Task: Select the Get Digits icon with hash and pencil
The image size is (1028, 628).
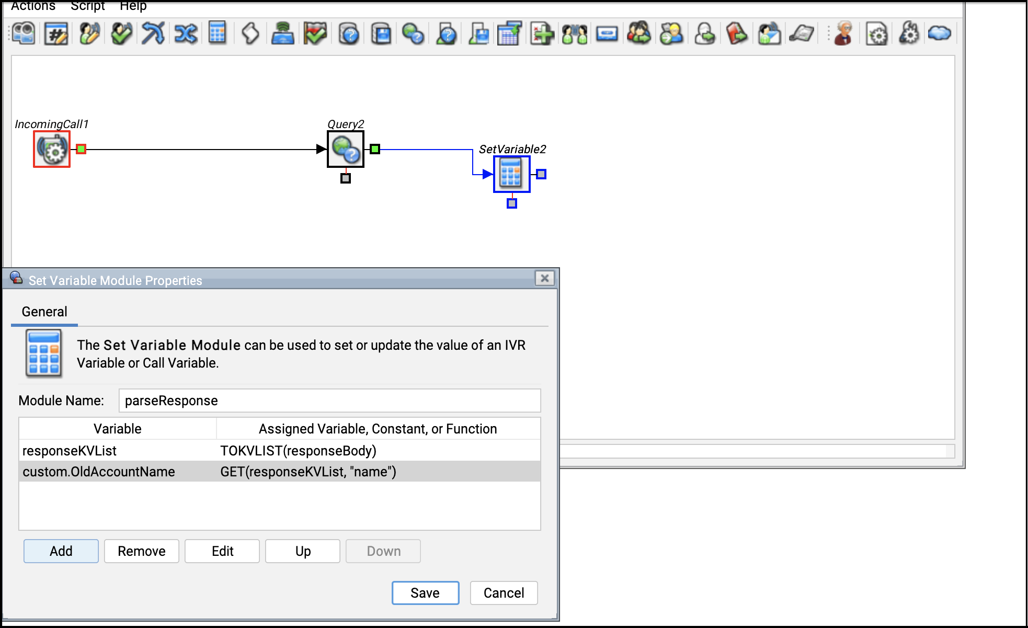Action: pyautogui.click(x=56, y=34)
